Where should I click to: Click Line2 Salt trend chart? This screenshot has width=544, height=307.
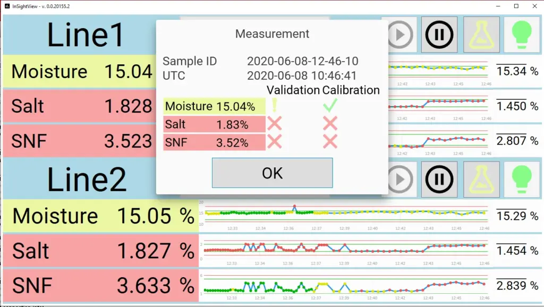pos(344,251)
